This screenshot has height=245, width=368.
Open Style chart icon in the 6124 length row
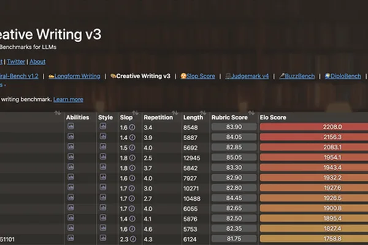pyautogui.click(x=103, y=238)
